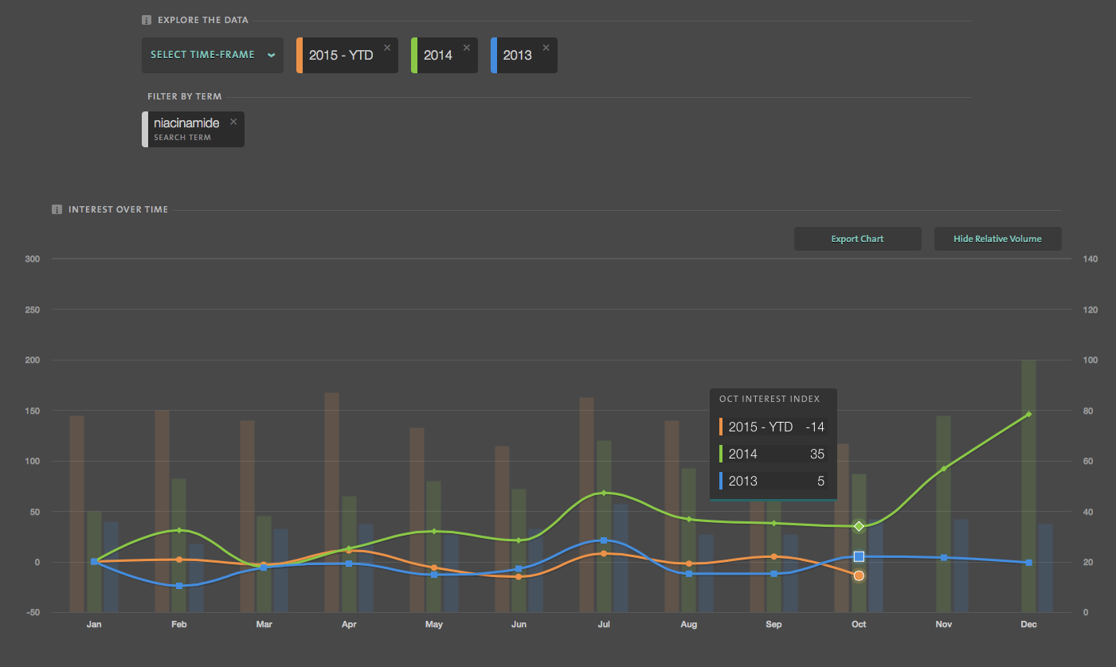
Task: Click info icon beside Interest Over Time
Action: click(57, 210)
